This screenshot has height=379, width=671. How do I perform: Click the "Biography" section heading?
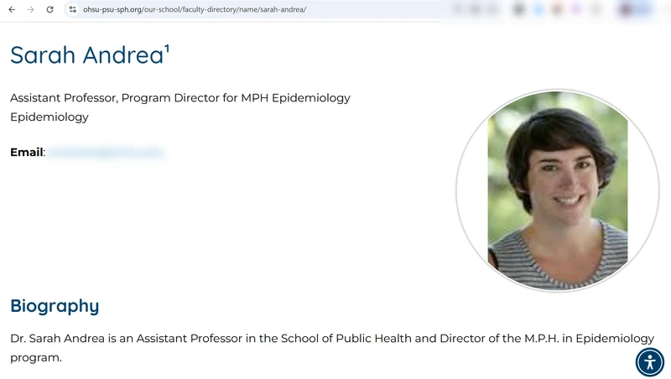click(55, 305)
